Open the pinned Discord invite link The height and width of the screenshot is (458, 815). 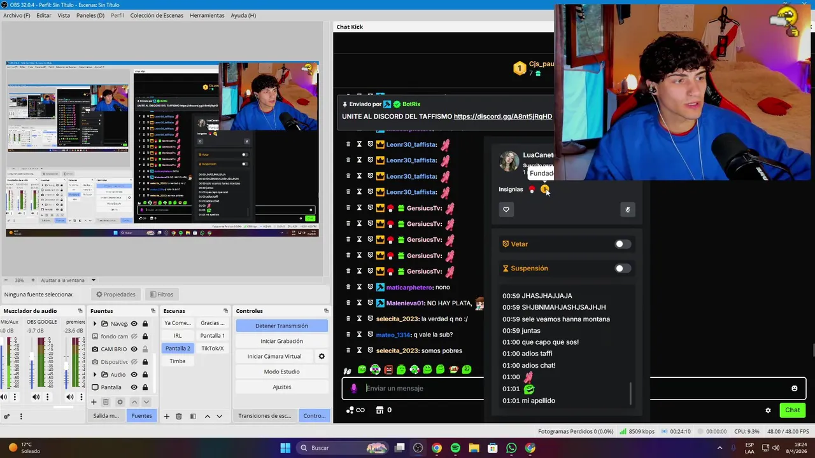[x=503, y=117]
